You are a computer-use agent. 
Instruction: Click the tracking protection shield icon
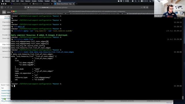(x=25, y=8)
